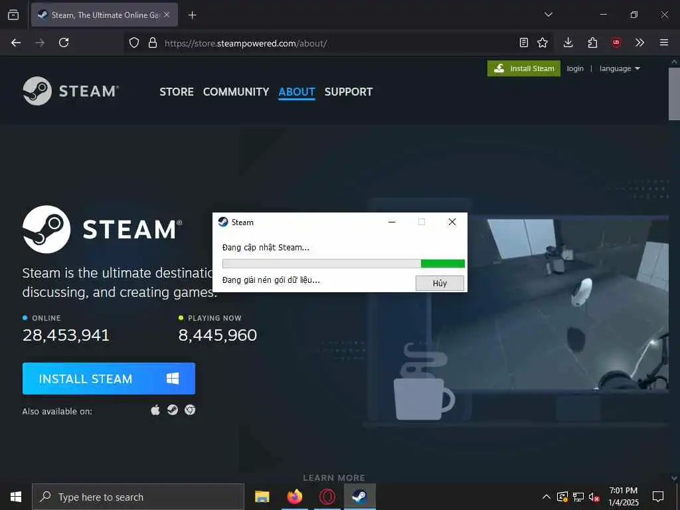The height and width of the screenshot is (510, 680).
Task: Click the large STEAM hero logo
Action: (x=102, y=229)
